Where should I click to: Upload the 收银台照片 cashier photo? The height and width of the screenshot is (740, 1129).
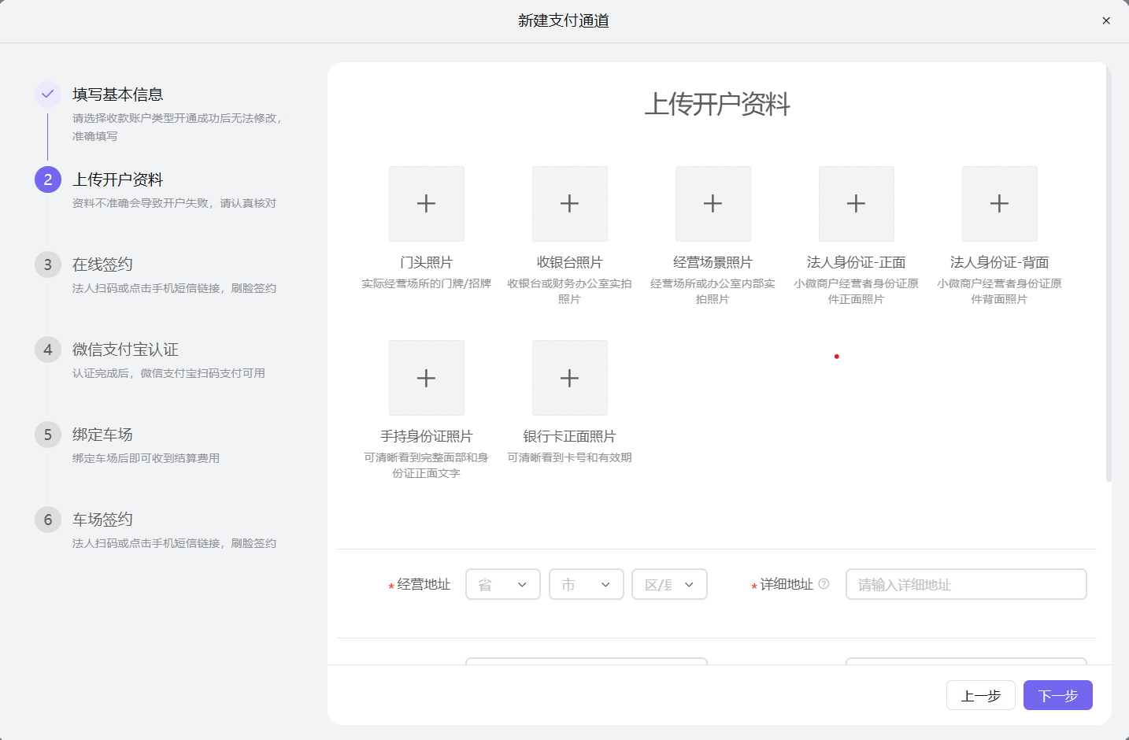pyautogui.click(x=569, y=203)
